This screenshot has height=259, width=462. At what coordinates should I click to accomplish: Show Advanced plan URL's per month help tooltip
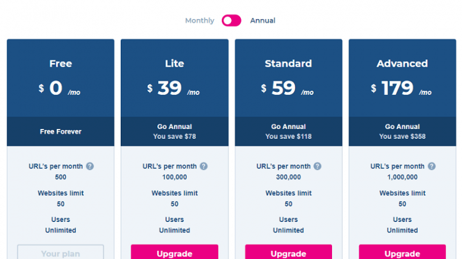tap(432, 166)
